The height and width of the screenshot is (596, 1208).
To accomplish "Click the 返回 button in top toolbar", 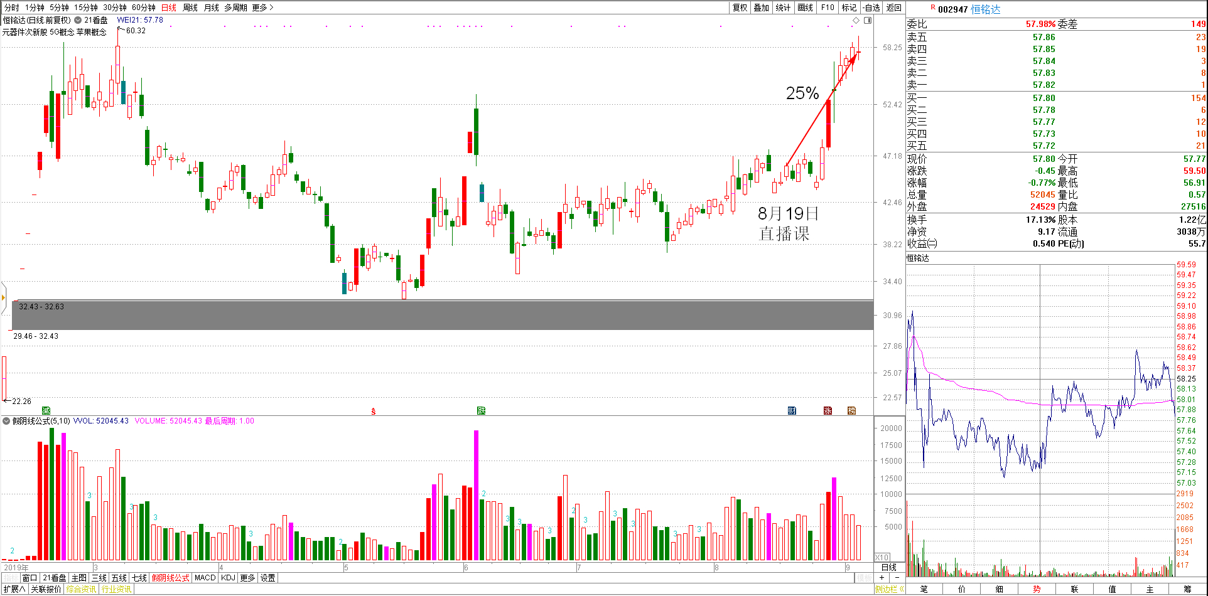I will [893, 8].
